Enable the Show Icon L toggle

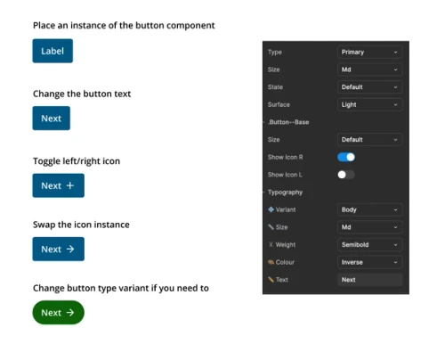346,175
